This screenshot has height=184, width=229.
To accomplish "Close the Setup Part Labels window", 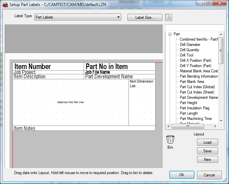I will tap(219, 3).
